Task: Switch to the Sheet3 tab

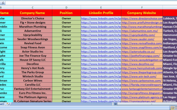Action: coord(2,104)
